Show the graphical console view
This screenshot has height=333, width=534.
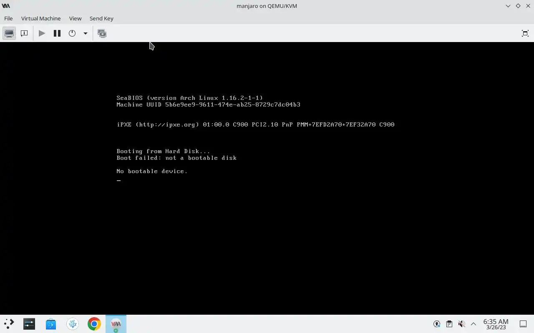tap(9, 33)
